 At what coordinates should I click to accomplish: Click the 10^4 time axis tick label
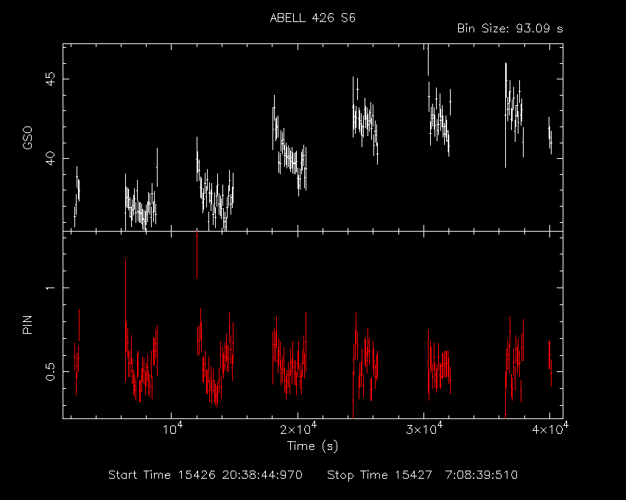[173, 429]
